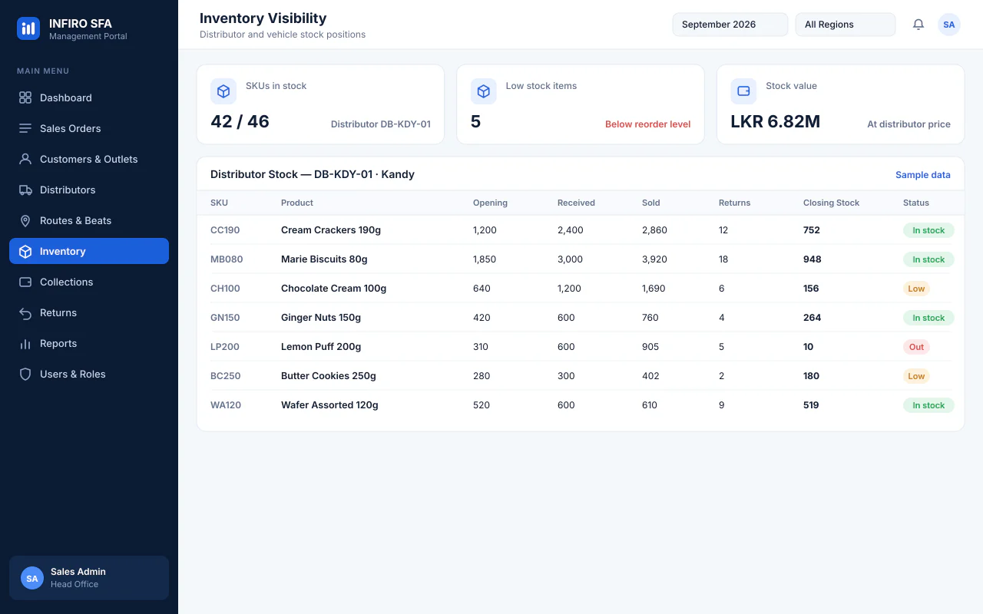Open notifications with the bell icon
This screenshot has width=983, height=614.
click(x=918, y=25)
